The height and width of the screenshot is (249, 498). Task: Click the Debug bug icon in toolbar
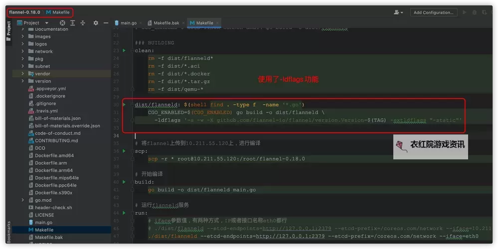[x=475, y=12]
